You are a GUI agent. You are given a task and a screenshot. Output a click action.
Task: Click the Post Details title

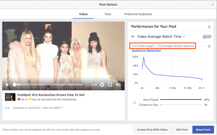(108, 5)
